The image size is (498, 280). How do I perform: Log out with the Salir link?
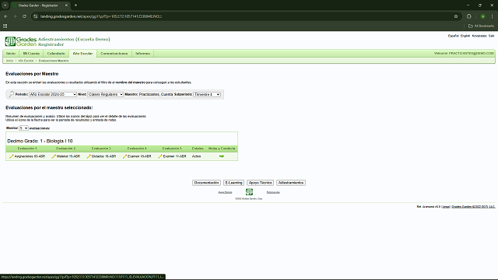point(491,36)
